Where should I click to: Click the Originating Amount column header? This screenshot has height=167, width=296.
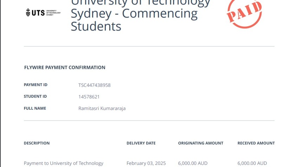click(201, 143)
